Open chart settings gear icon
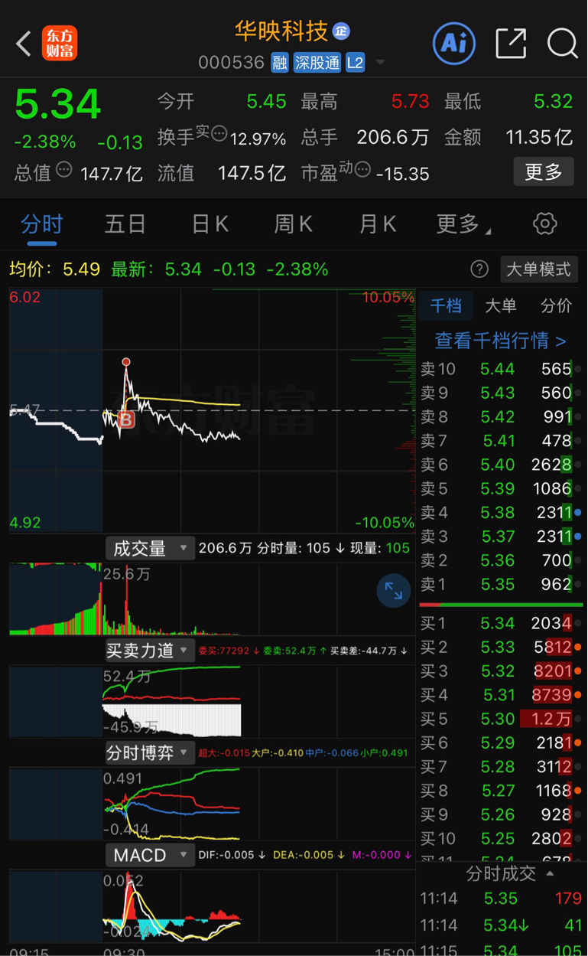Viewport: 588px width, 956px height. (544, 224)
